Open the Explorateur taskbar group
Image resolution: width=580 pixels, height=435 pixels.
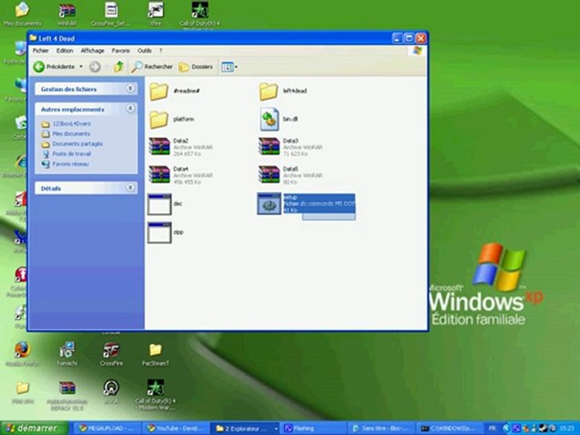coord(245,428)
